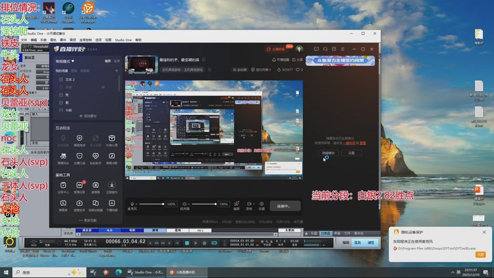
Task: Click the 连接中... button
Action: click(285, 206)
